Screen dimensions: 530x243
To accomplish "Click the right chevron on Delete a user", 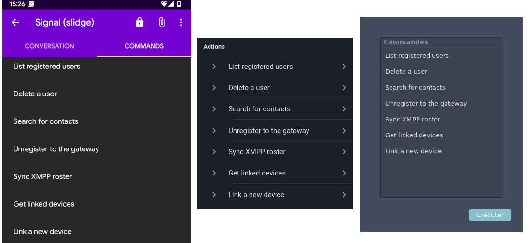I will [344, 88].
